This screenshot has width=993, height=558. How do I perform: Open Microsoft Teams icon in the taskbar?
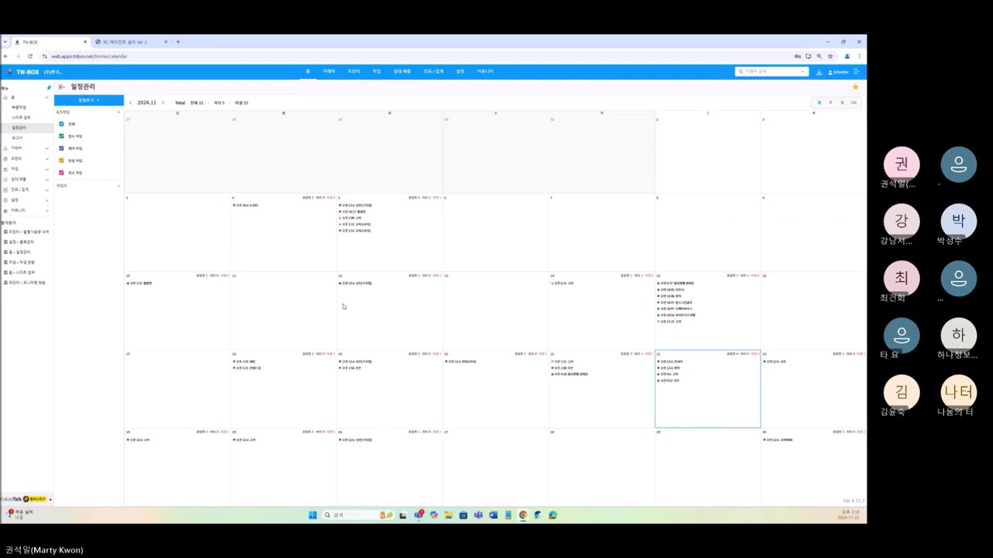pyautogui.click(x=479, y=515)
